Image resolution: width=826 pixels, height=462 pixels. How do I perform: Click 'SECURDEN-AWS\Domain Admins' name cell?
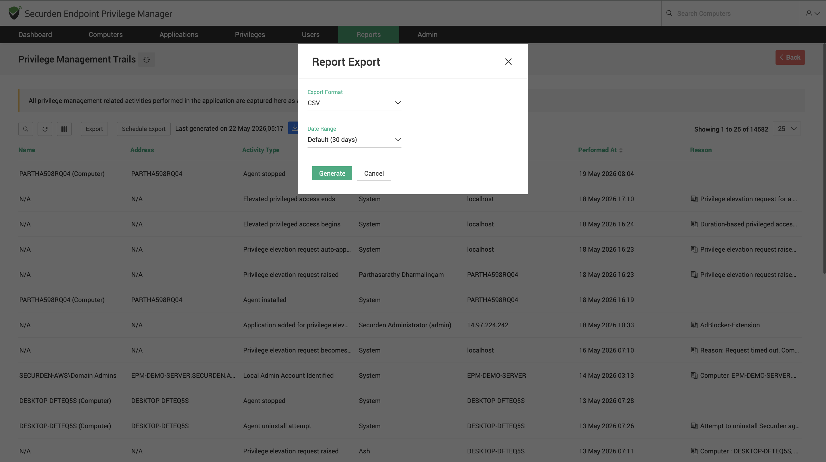coord(68,375)
